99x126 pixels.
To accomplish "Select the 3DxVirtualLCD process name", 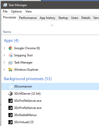I will [24, 122].
